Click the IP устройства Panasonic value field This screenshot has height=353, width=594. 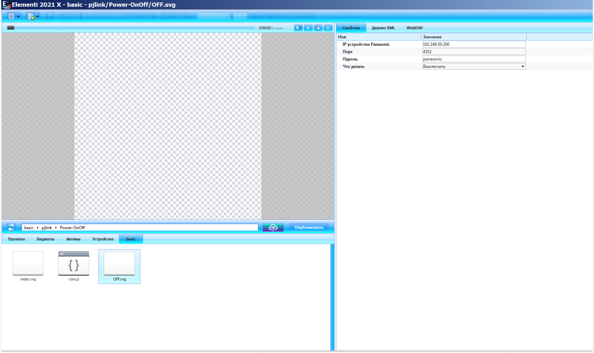pos(474,44)
